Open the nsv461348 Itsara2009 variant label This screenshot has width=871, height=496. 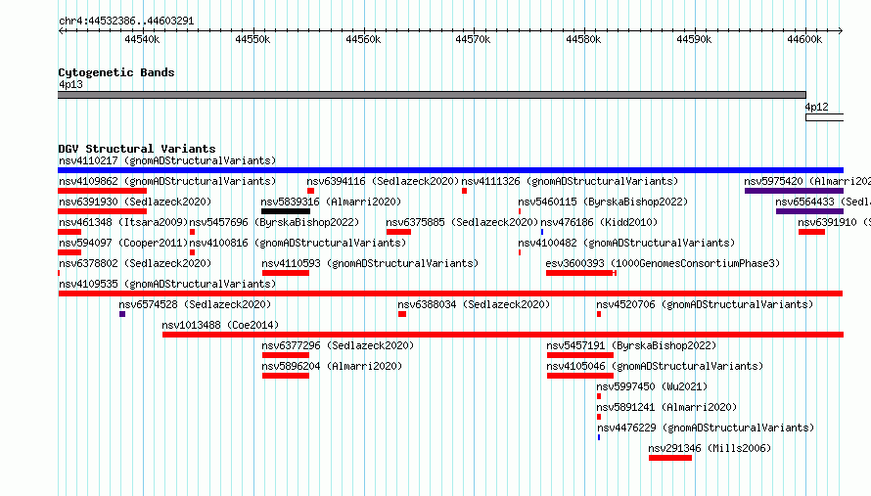tap(123, 222)
